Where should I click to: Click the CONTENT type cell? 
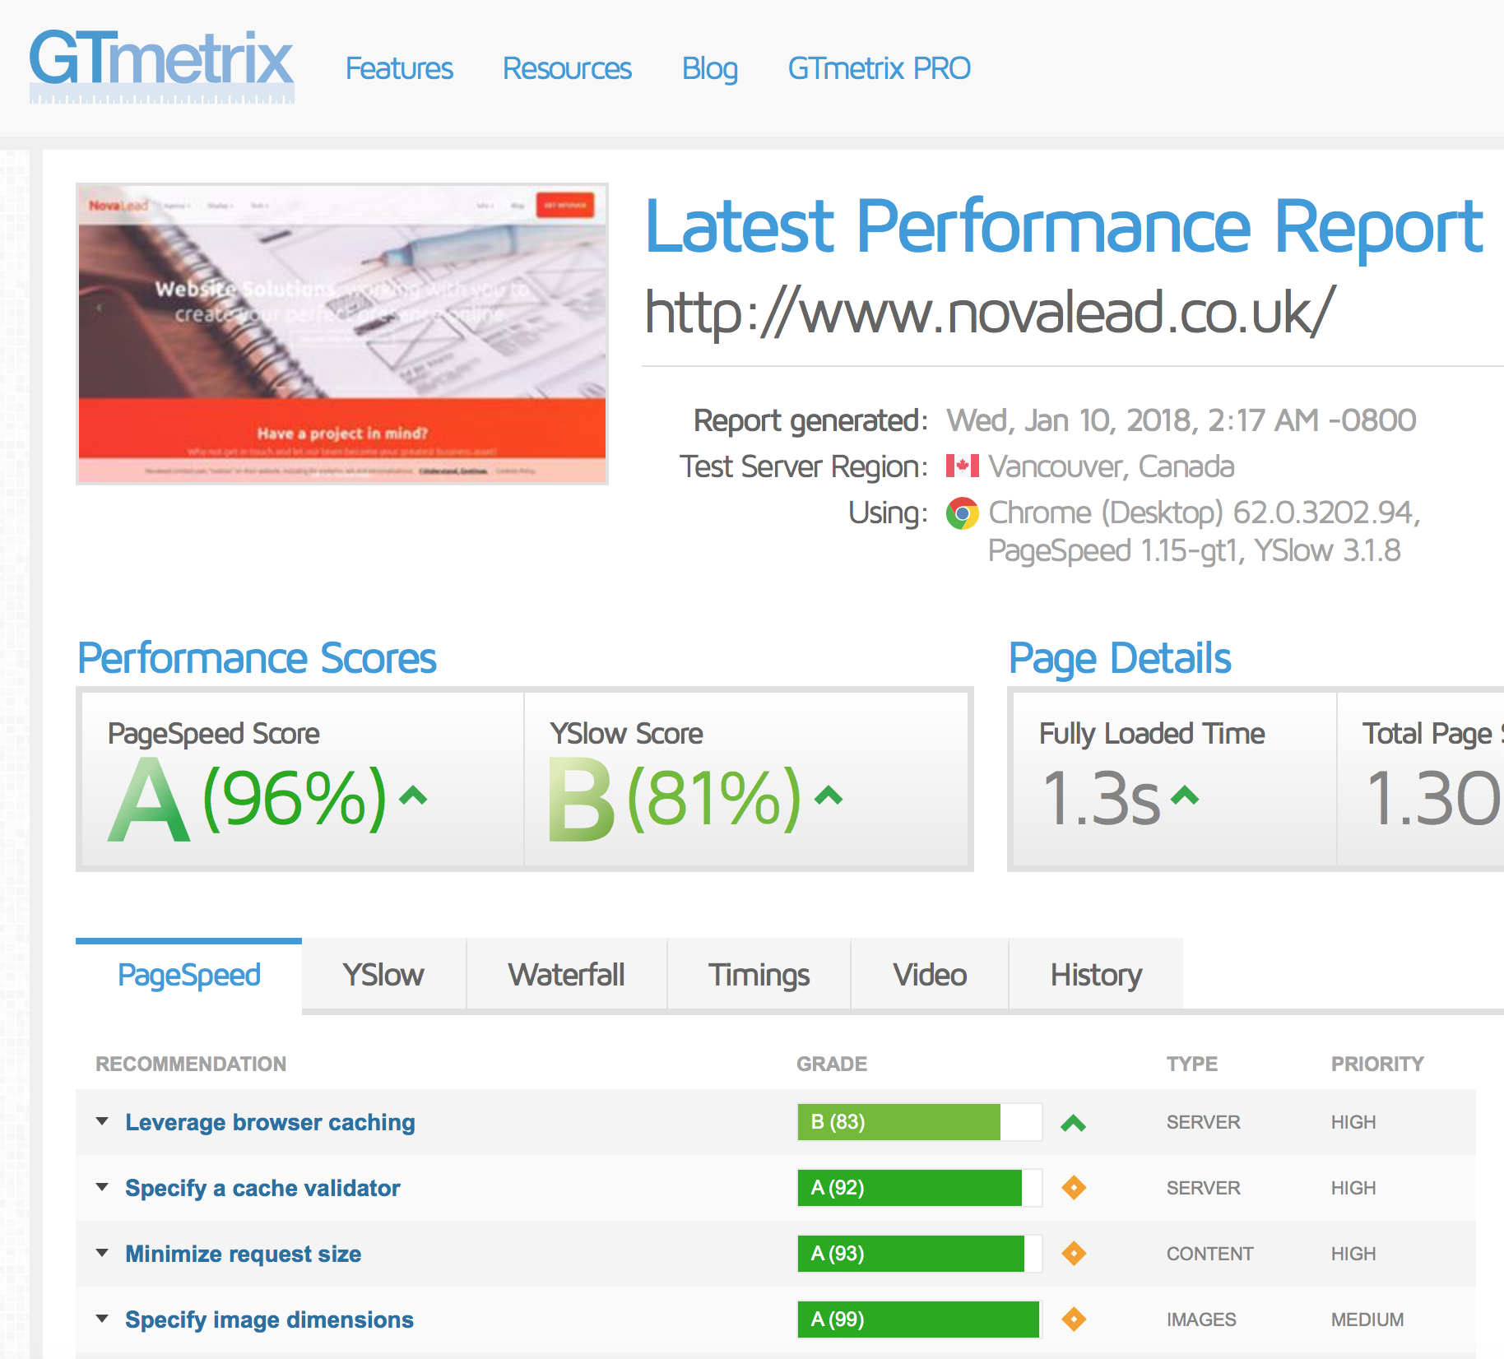click(1209, 1254)
